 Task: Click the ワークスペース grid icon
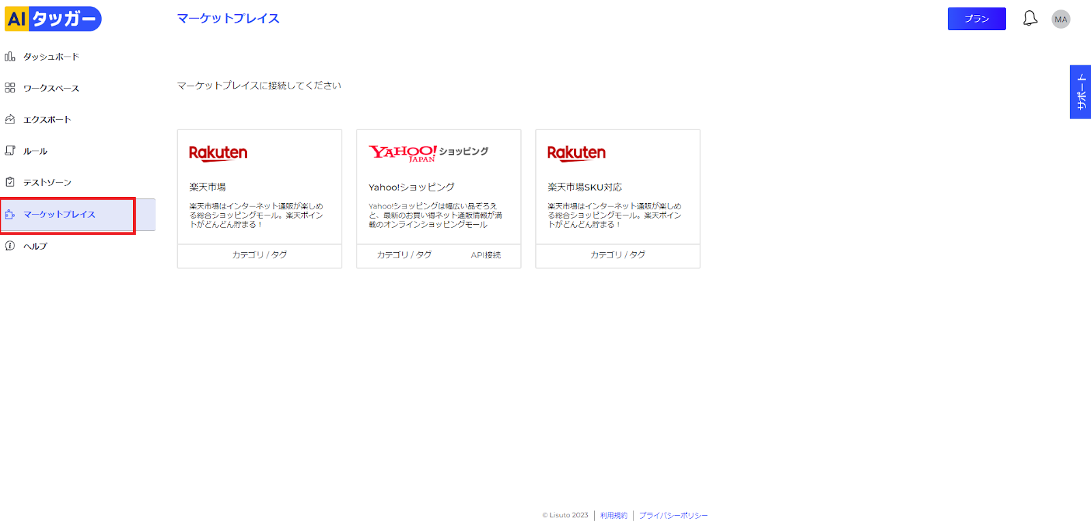(10, 88)
